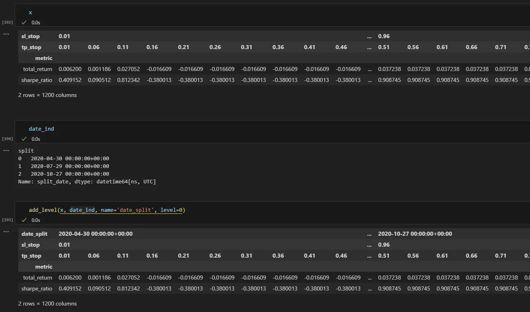Click 0.006200 value in add_level output table
Viewport: 530px width, 312px height.
click(x=70, y=278)
